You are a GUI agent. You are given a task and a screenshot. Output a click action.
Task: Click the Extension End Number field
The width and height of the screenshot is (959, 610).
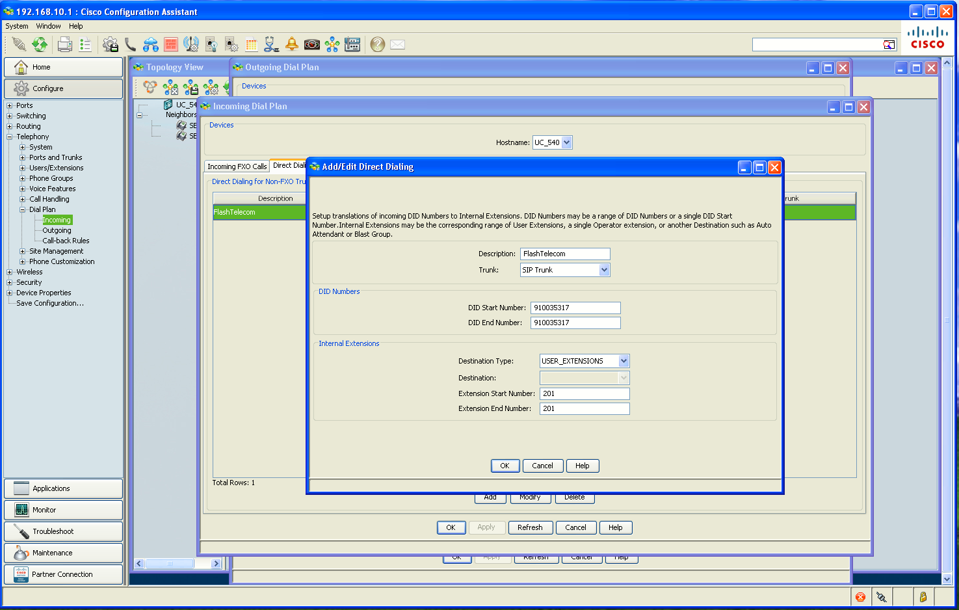(x=585, y=408)
